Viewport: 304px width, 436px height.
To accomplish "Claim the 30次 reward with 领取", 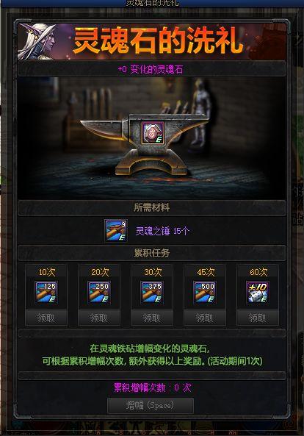I will click(x=151, y=318).
